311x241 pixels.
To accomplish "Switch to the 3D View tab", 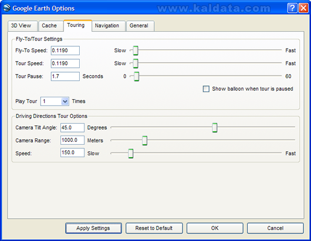I will tap(21, 26).
